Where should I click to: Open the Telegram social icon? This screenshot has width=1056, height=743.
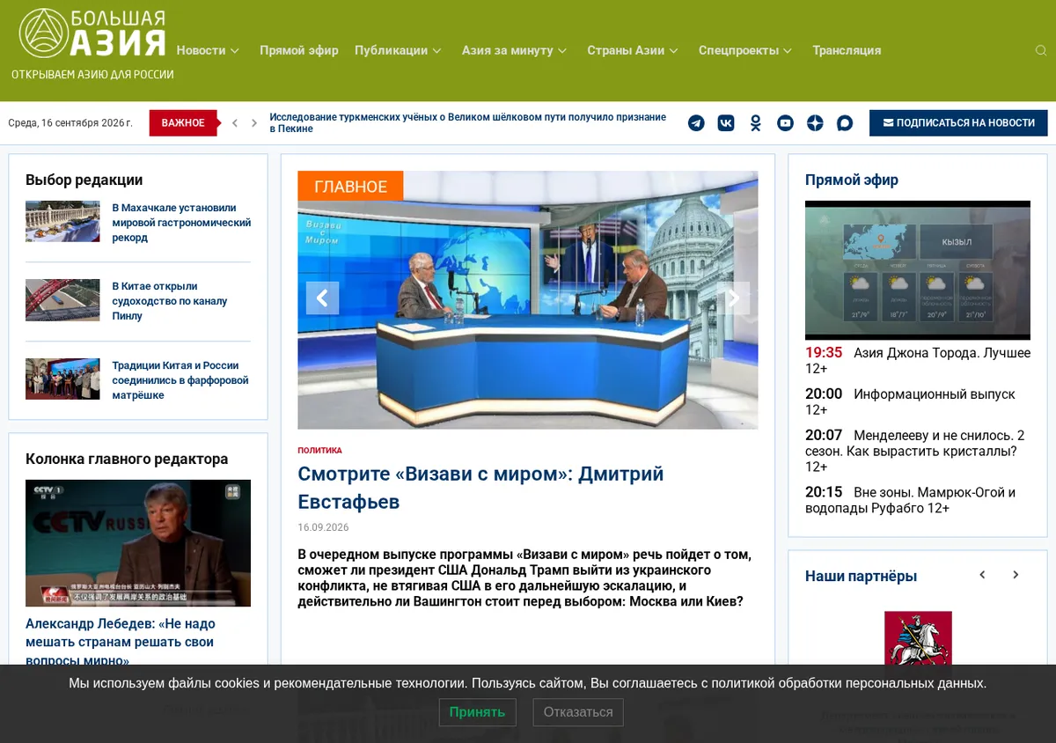point(696,123)
